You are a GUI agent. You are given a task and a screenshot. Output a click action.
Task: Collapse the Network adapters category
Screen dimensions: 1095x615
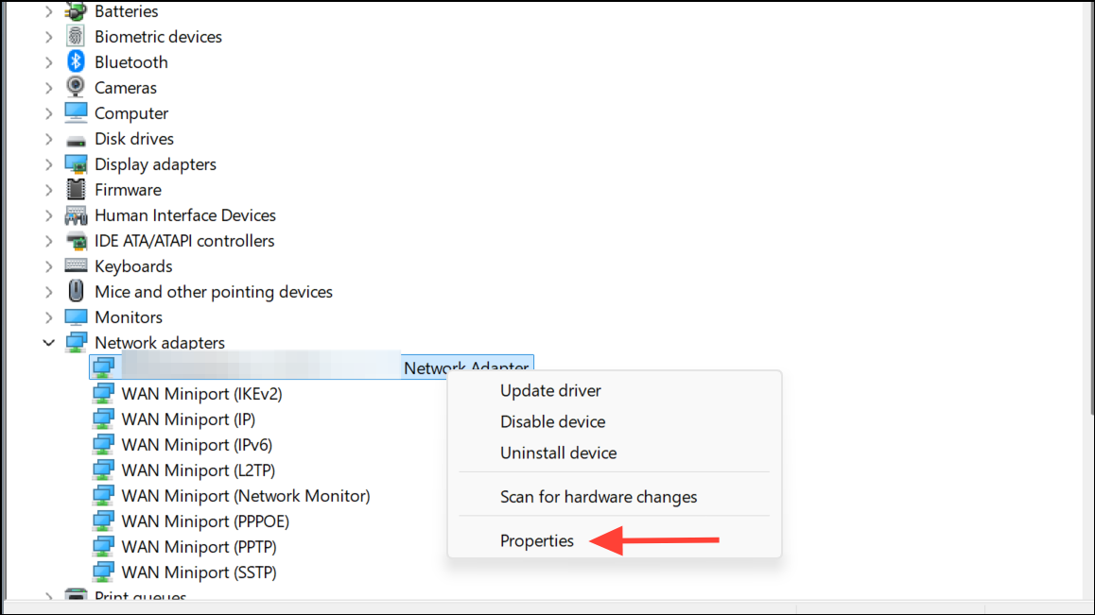(48, 343)
